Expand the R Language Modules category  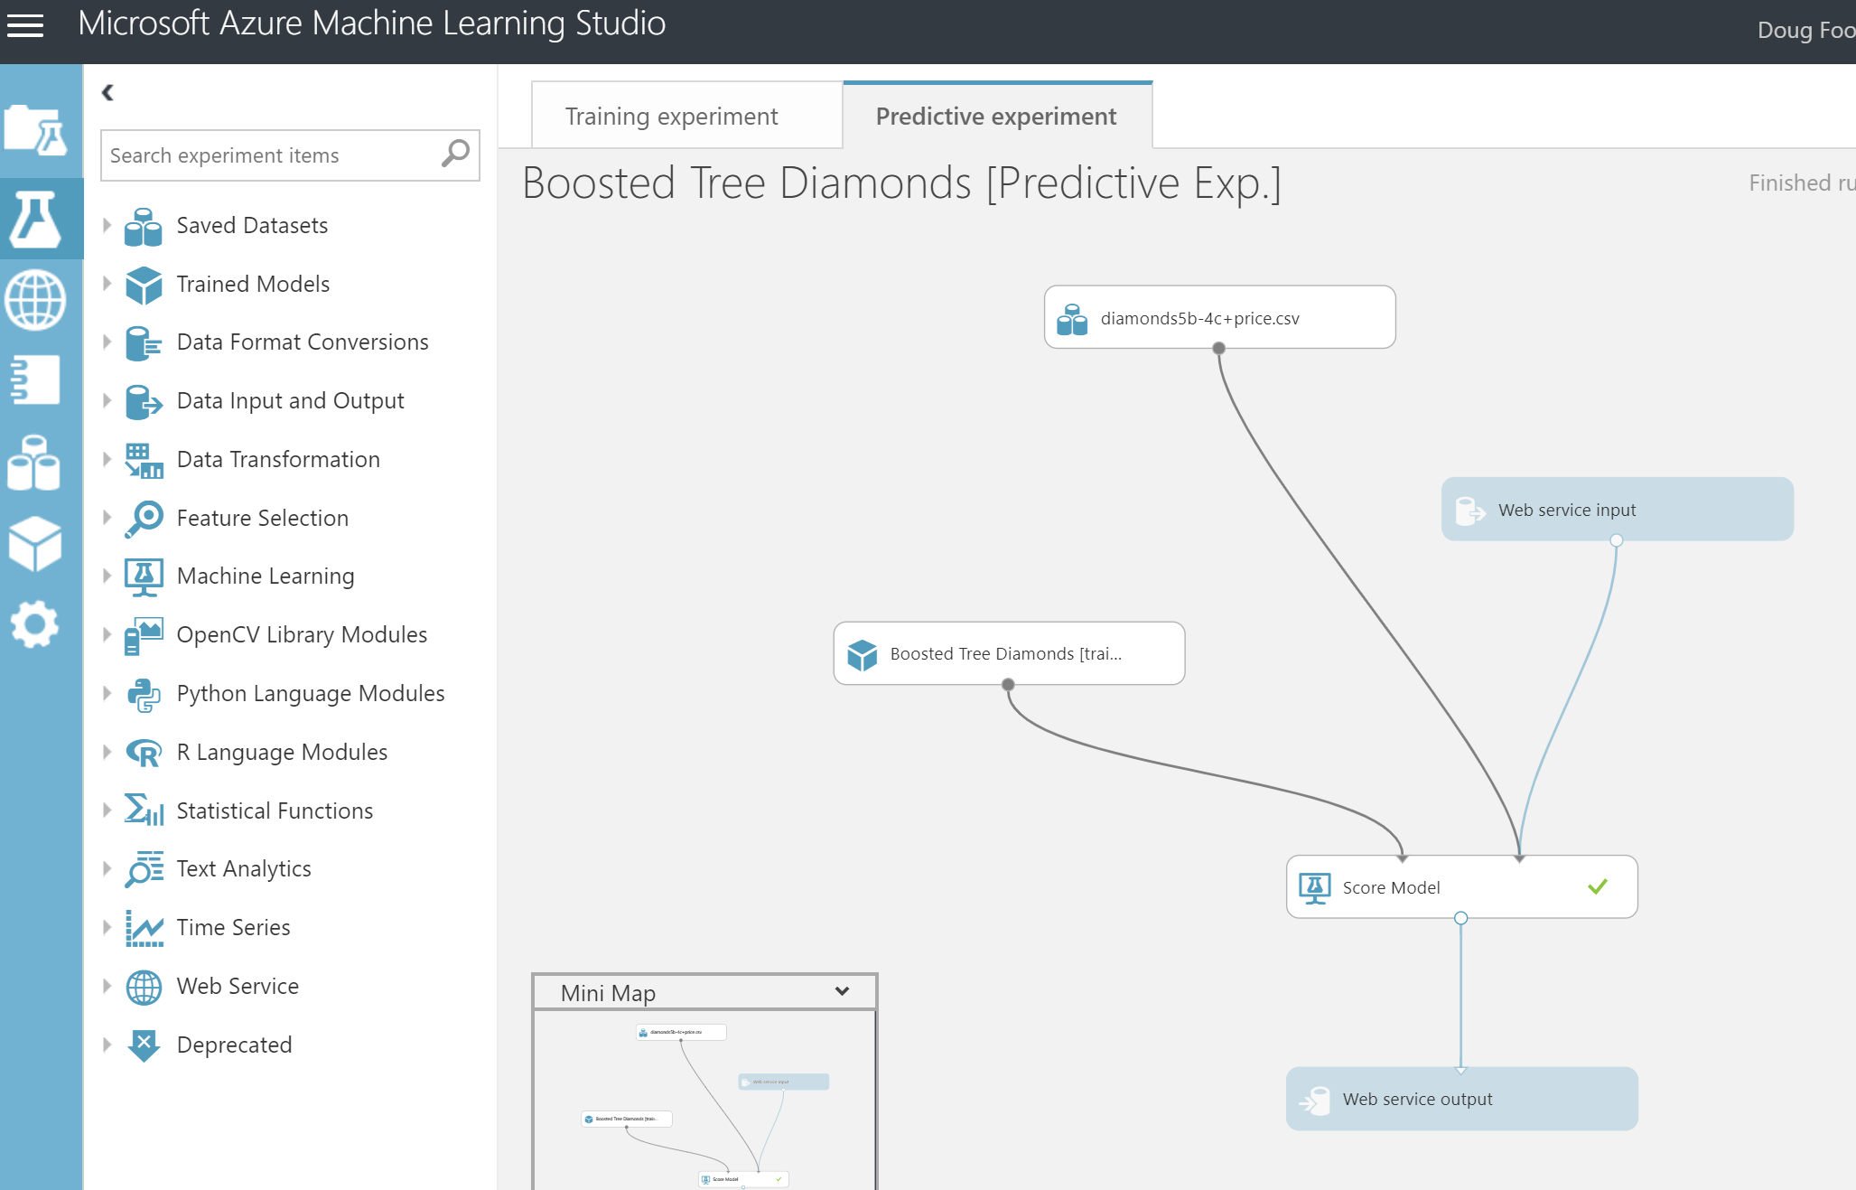[107, 752]
